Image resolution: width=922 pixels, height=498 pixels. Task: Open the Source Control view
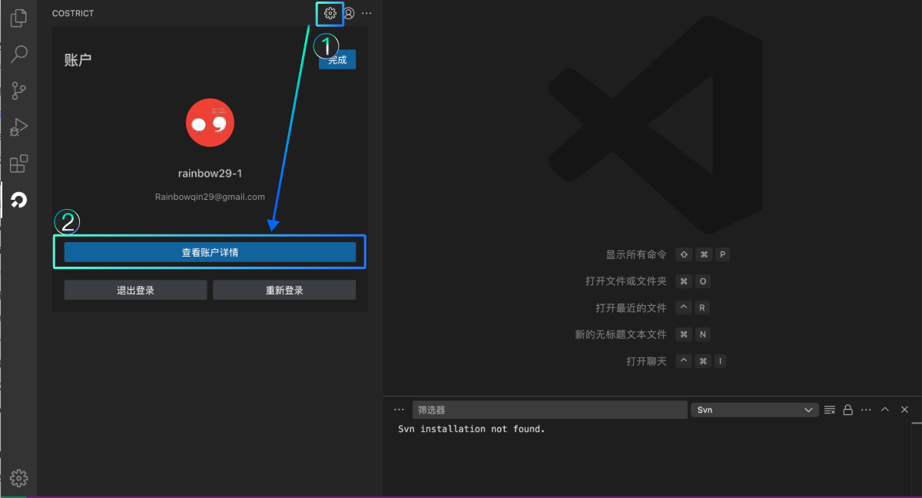click(18, 91)
